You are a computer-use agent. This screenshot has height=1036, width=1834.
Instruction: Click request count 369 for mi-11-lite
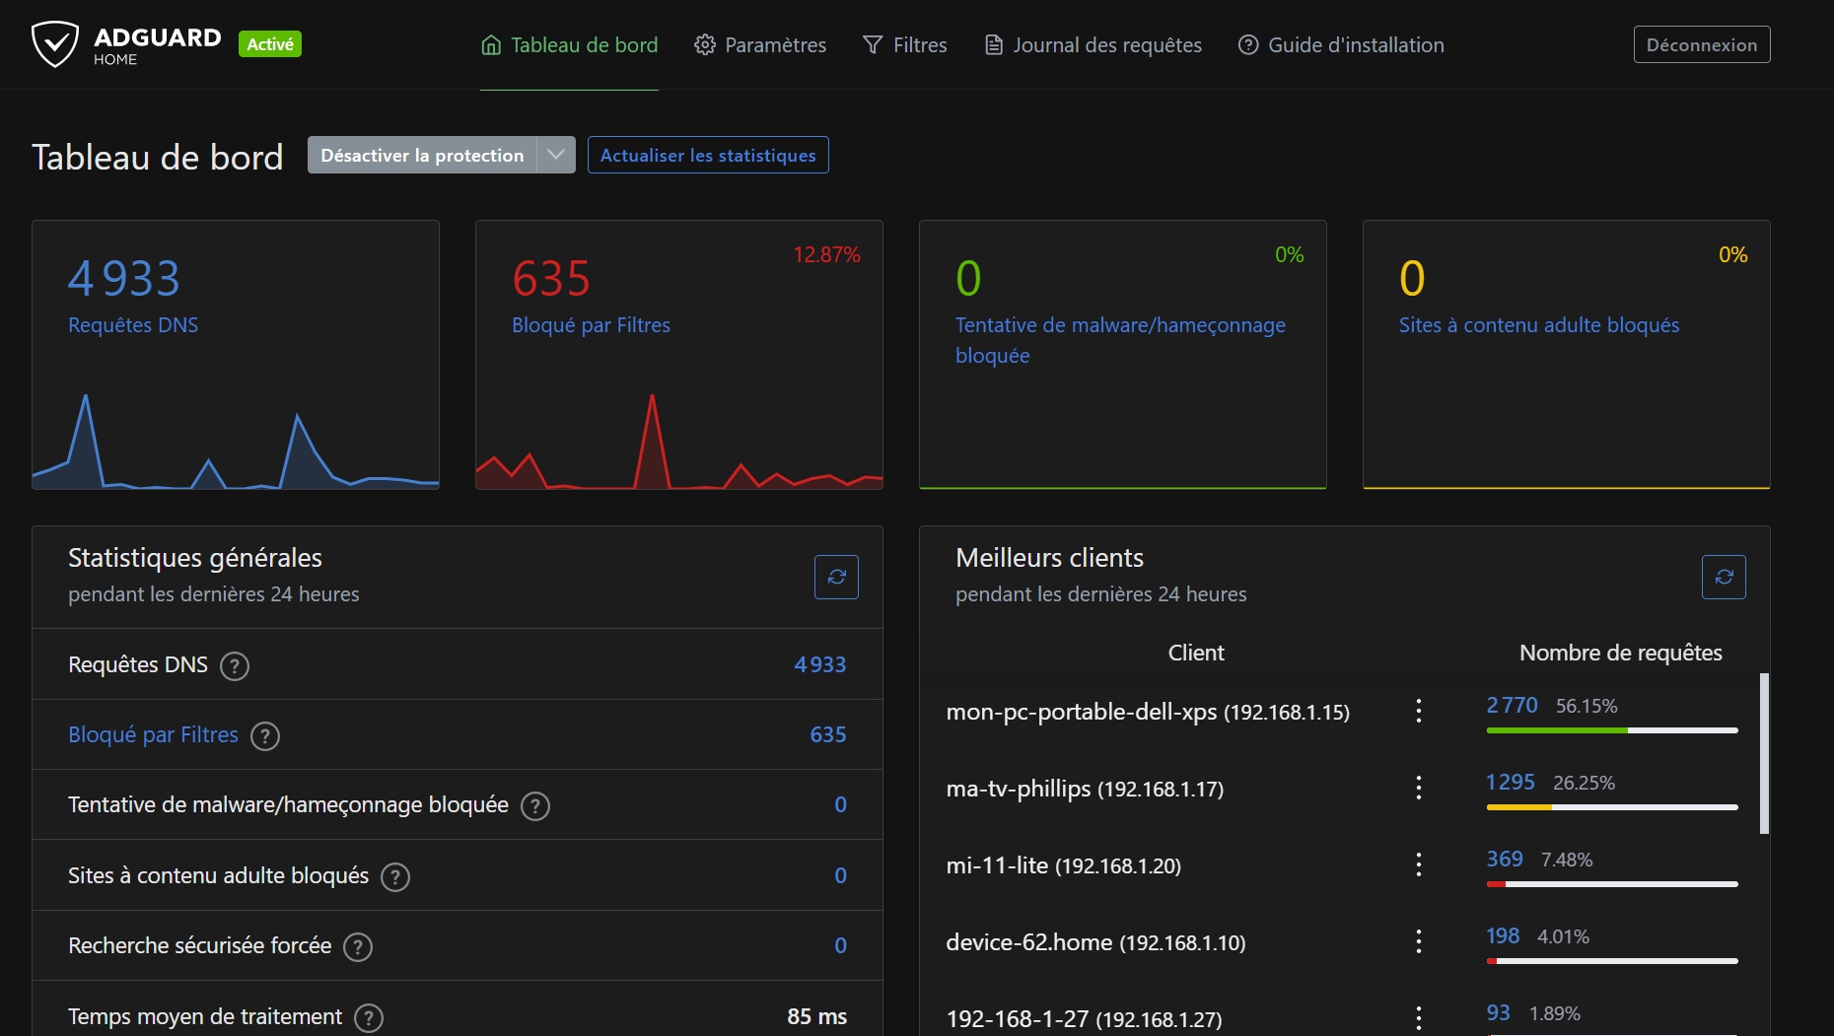coord(1505,859)
